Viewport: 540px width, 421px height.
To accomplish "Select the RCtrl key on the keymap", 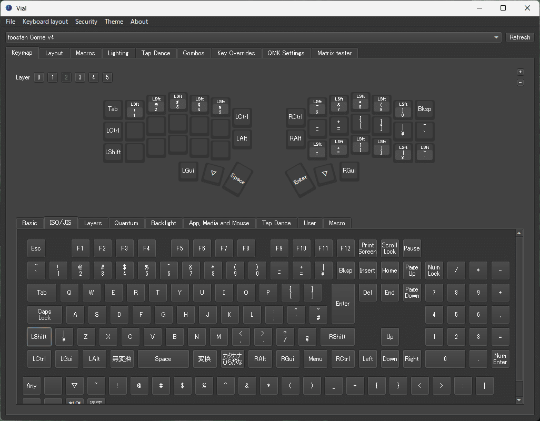I will point(295,117).
